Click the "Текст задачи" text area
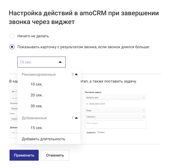 pos(116,124)
